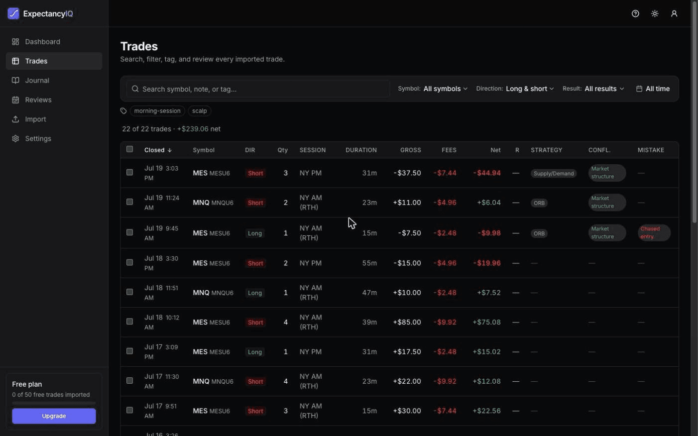Image resolution: width=698 pixels, height=436 pixels.
Task: Click the 22 of 22 trades summary text
Action: tap(171, 129)
